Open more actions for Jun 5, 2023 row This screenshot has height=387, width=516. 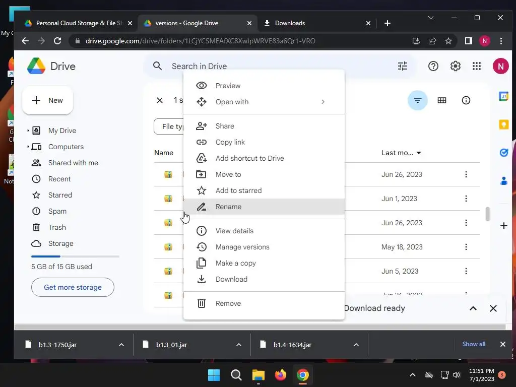(466, 271)
